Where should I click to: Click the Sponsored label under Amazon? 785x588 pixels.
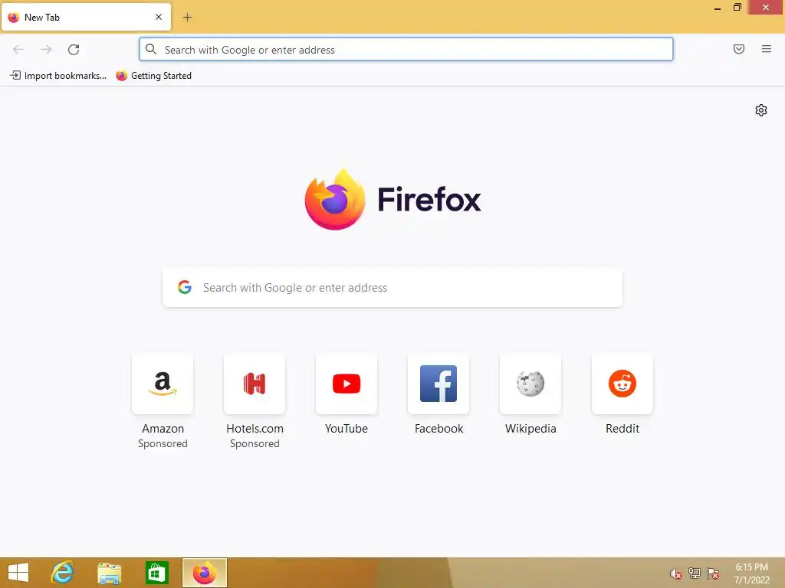pos(163,443)
